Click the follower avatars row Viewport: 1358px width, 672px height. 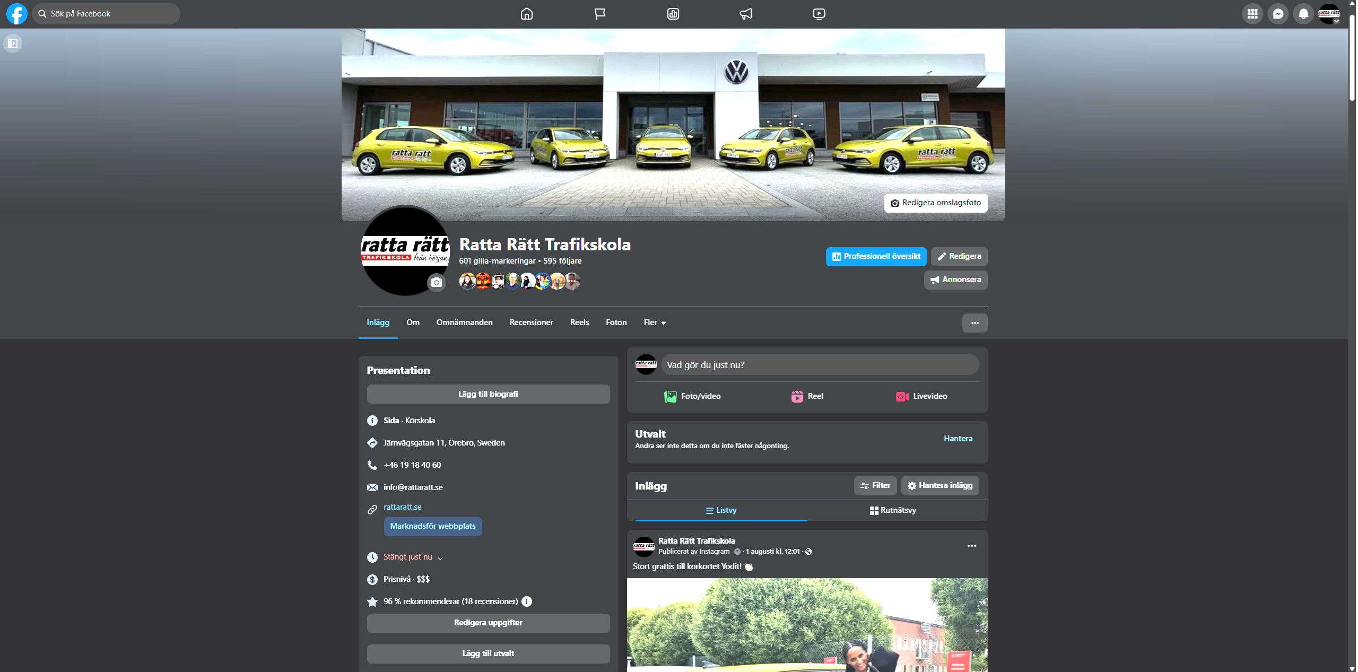click(x=519, y=281)
